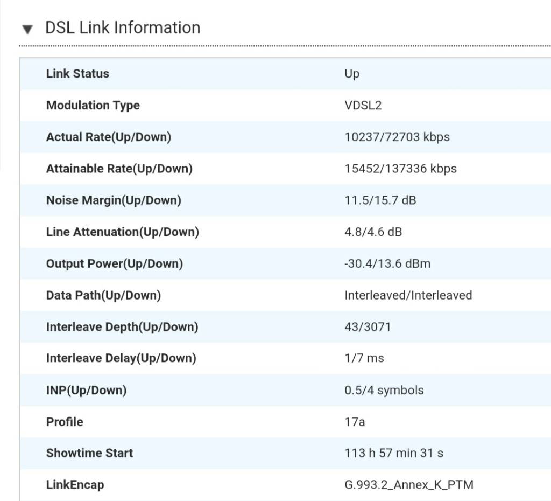
Task: Click the VDSL2 modulation value
Action: [x=363, y=106]
